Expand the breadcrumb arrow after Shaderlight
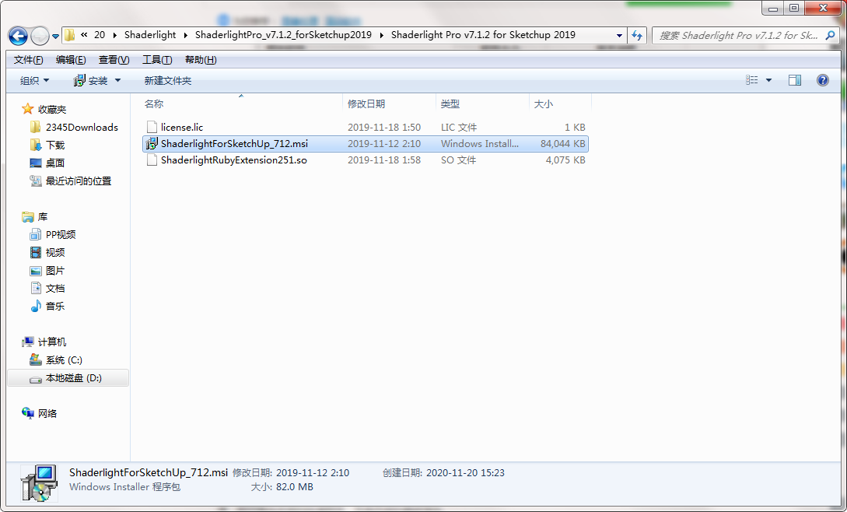The width and height of the screenshot is (847, 512). [185, 35]
